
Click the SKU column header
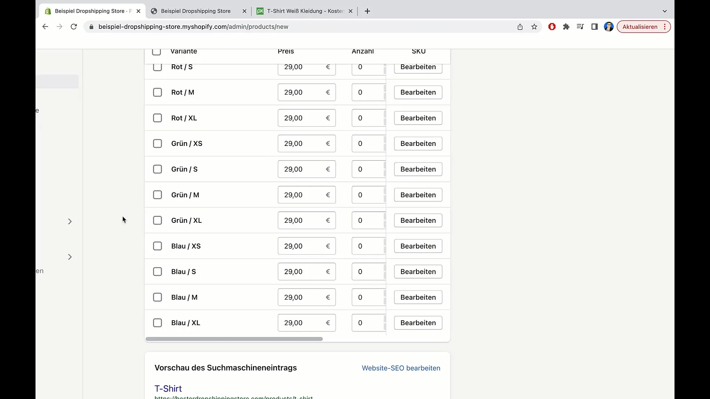pyautogui.click(x=419, y=51)
